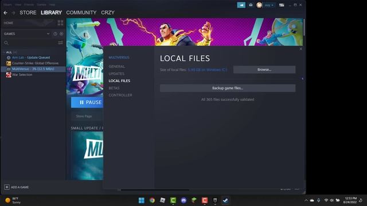
Task: Open Epic Games Launcher from taskbar
Action: 215,200
